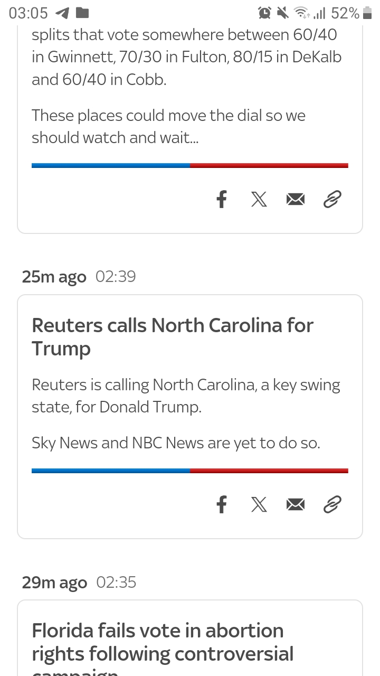Screen dimensions: 380x676
Task: Tap the 'Sky News and NBC News' paragraph
Action: (x=176, y=443)
